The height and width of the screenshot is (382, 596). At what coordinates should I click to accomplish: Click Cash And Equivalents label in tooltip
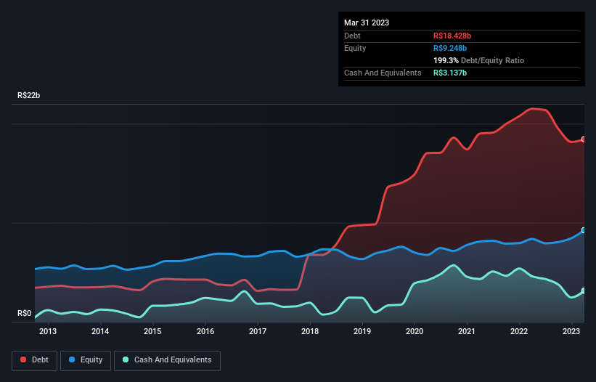[383, 73]
